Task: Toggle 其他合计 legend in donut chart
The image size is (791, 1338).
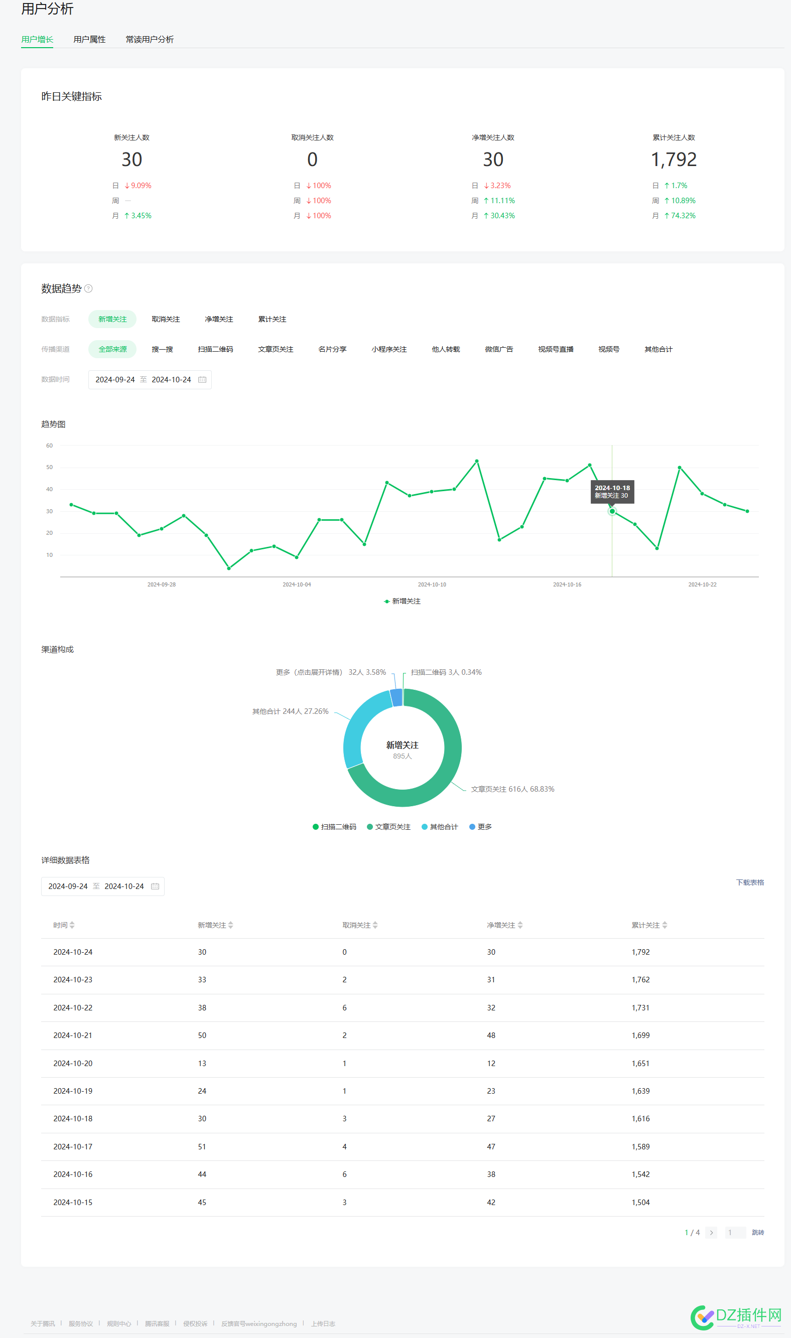Action: (x=440, y=827)
